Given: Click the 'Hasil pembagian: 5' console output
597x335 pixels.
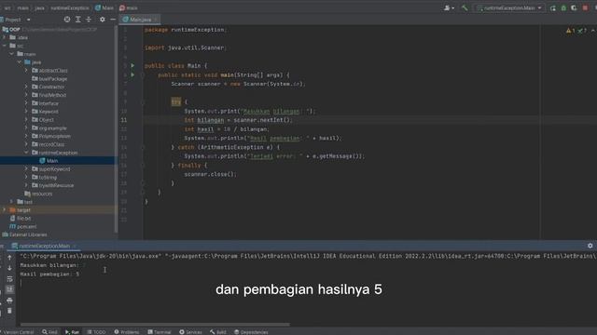Looking at the screenshot, I should 49,274.
